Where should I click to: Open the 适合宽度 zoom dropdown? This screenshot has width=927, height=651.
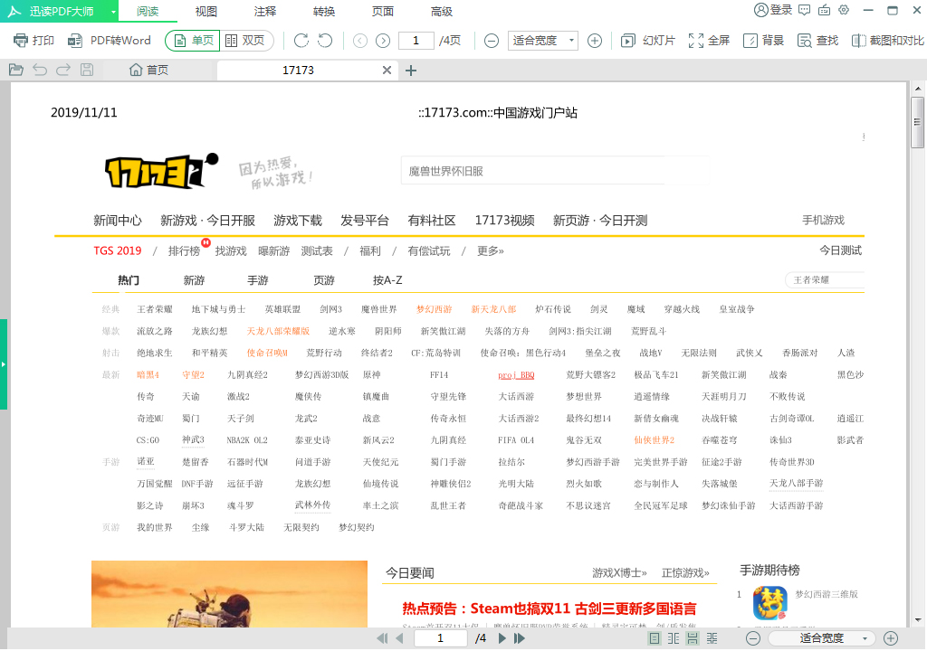coord(541,40)
